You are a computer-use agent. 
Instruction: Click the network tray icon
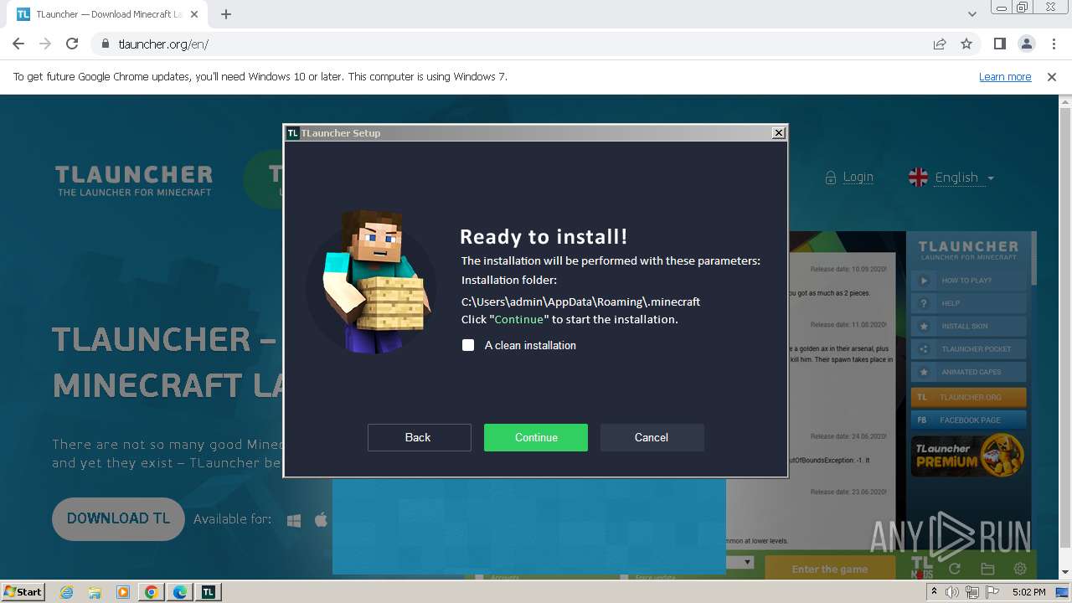click(971, 592)
